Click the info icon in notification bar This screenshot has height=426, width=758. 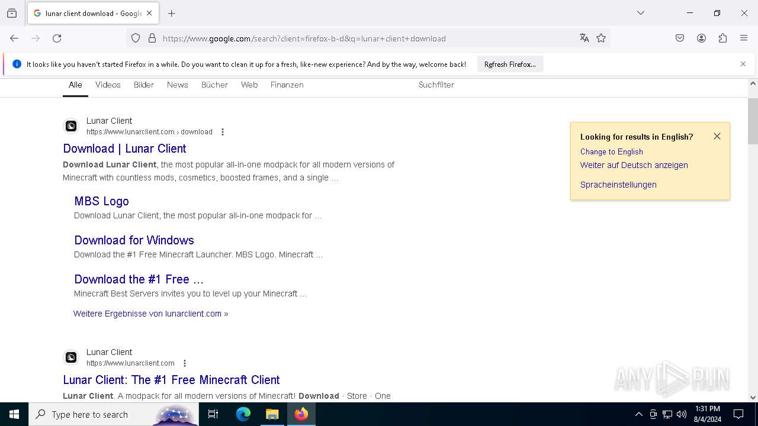[x=17, y=64]
